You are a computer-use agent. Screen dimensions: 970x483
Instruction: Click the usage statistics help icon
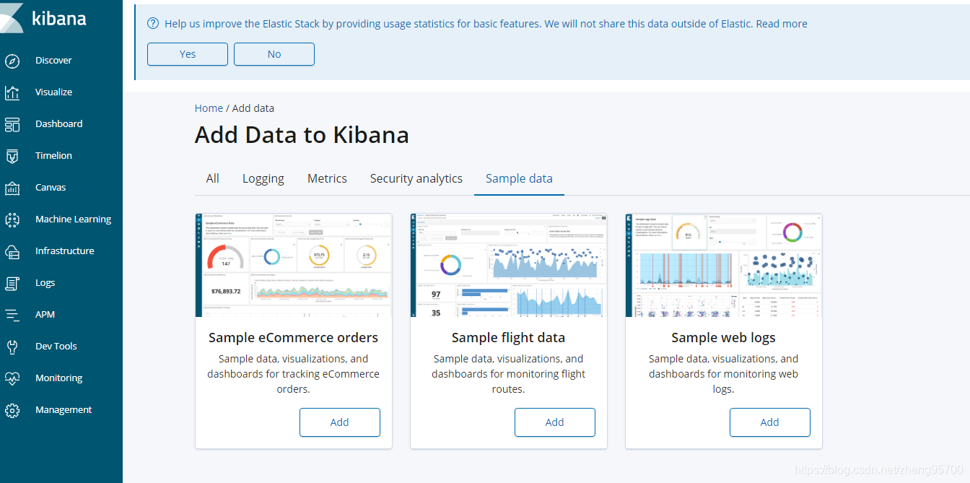[x=153, y=24]
